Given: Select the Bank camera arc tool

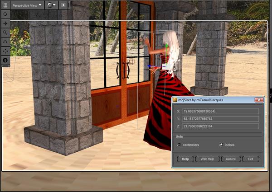Looking at the screenshot, I should click(5, 42).
